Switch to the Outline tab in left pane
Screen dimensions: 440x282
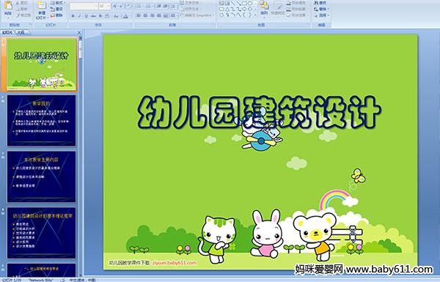click(x=21, y=32)
